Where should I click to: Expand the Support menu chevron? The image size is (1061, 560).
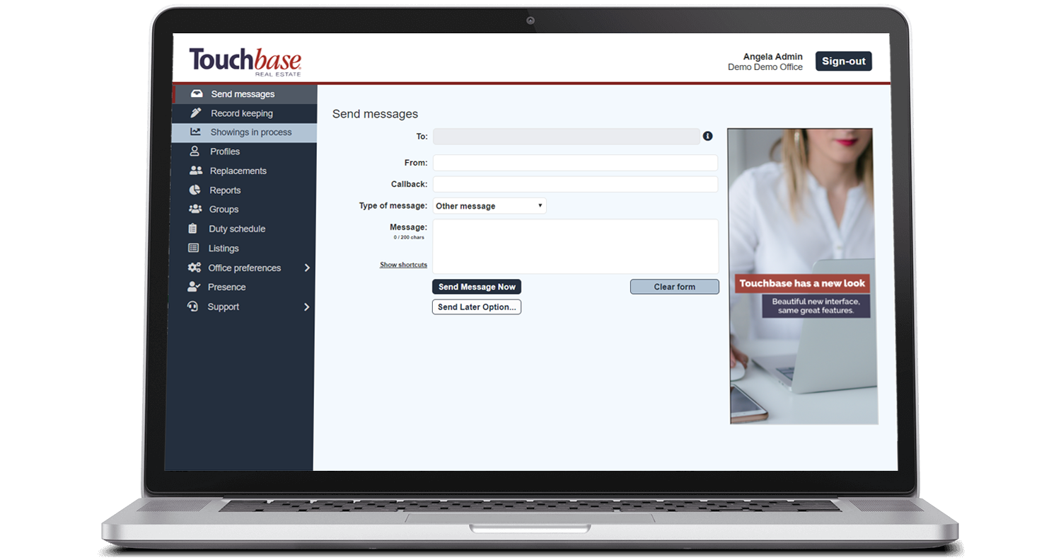tap(307, 307)
